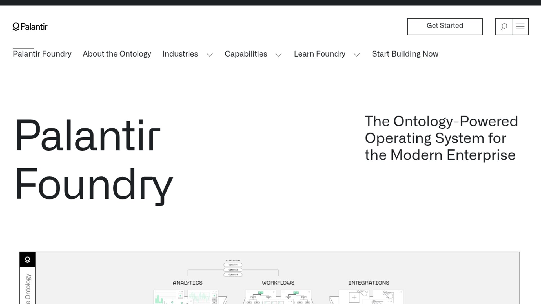
Task: Open the Capabilities nav item
Action: (x=246, y=54)
